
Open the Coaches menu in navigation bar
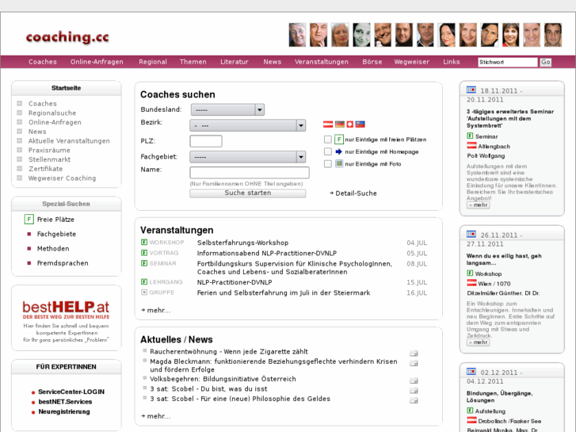point(43,62)
